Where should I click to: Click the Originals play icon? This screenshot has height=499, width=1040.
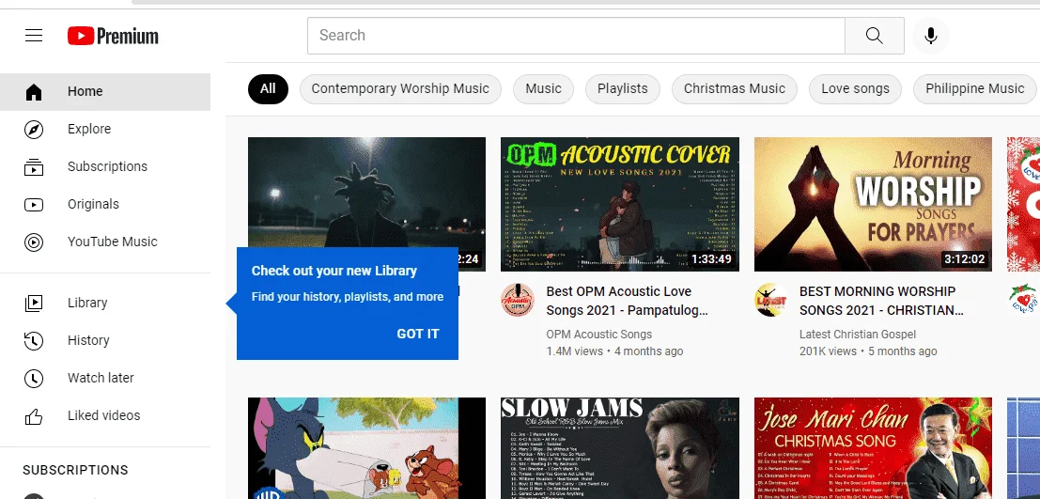tap(34, 204)
